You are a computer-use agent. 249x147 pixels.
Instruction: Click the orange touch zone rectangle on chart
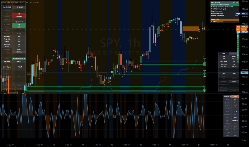(x=191, y=29)
